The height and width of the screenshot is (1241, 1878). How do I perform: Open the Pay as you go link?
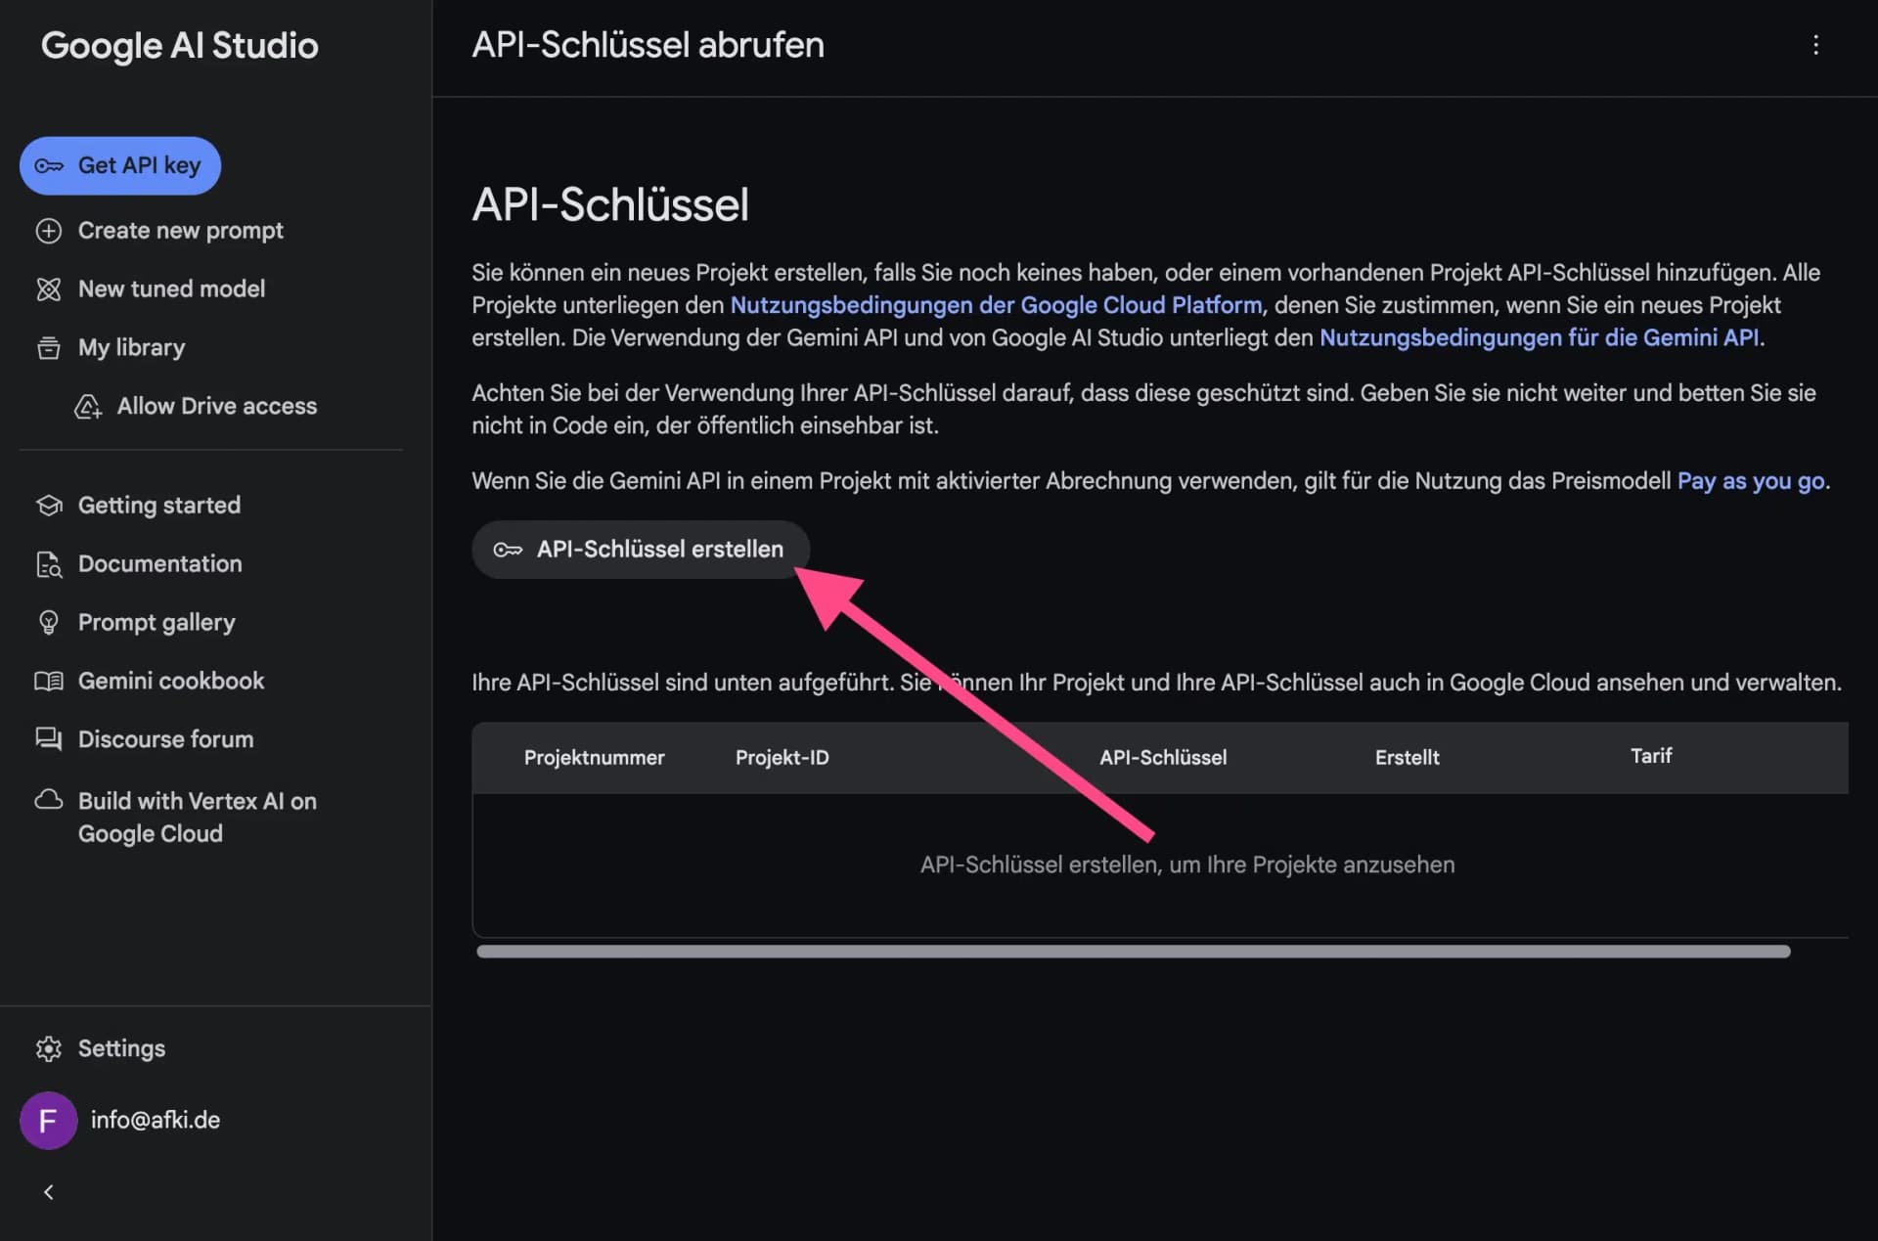pos(1750,480)
